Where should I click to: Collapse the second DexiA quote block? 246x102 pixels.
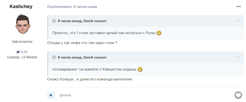(x=54, y=58)
